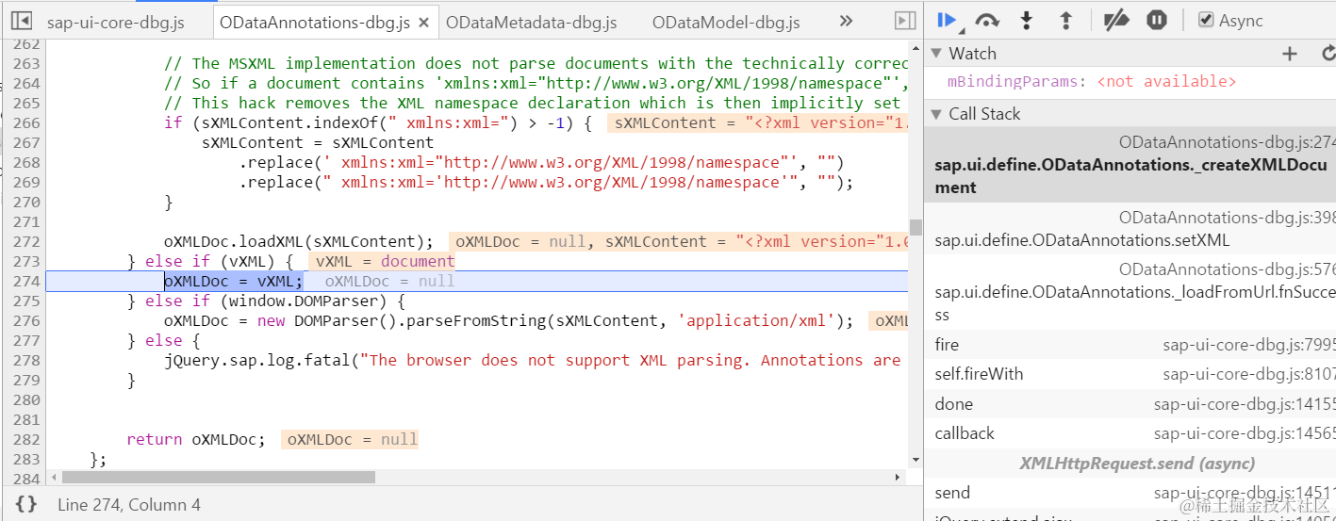
Task: Refresh watch expressions
Action: tap(1328, 54)
